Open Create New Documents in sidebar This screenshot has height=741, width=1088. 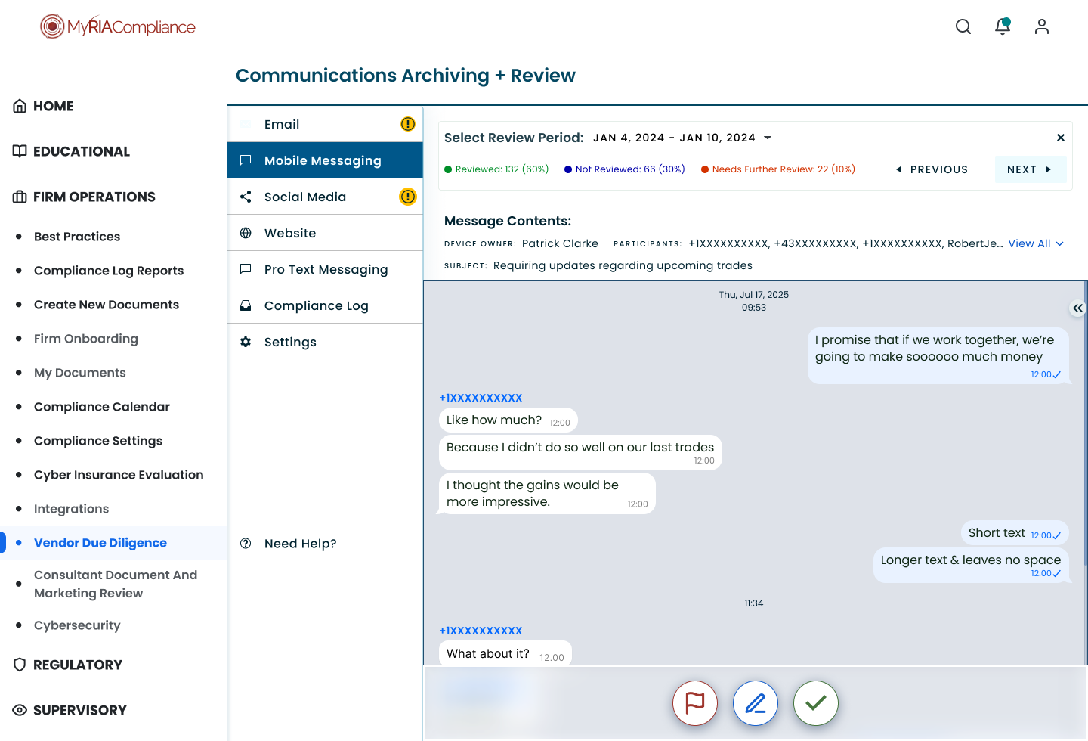pyautogui.click(x=107, y=305)
